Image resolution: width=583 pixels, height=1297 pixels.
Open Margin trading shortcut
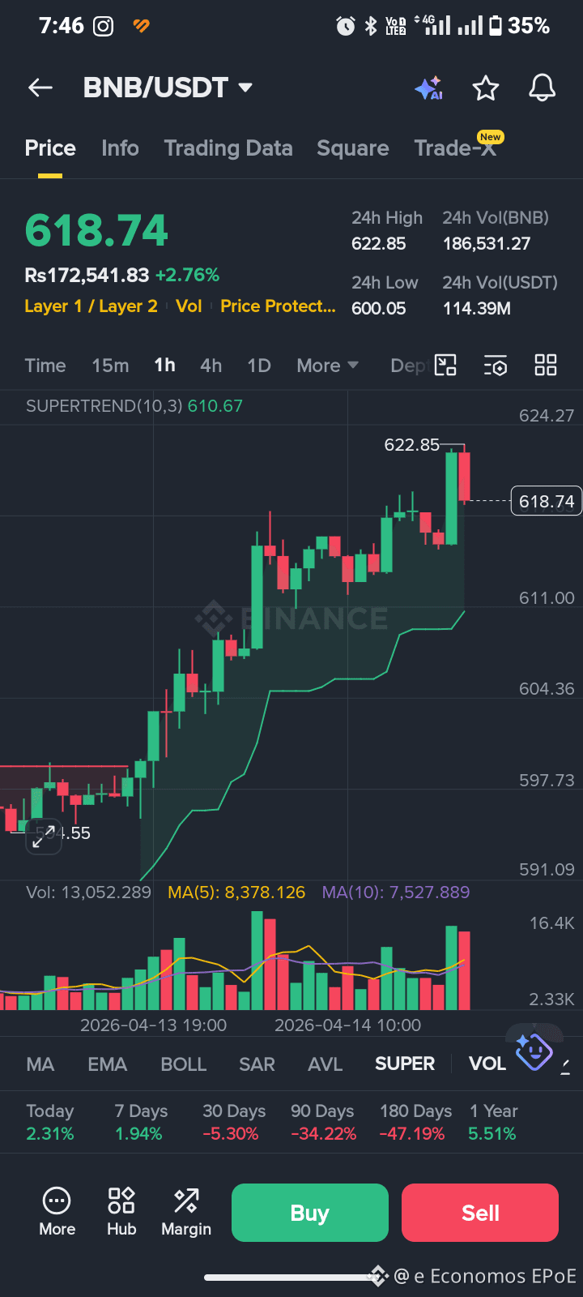[186, 1212]
